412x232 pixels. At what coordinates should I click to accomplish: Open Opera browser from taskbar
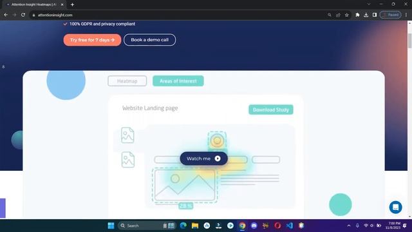point(277,226)
